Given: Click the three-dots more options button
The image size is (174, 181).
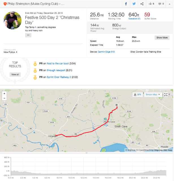Looking at the screenshot, I should coord(28,35).
